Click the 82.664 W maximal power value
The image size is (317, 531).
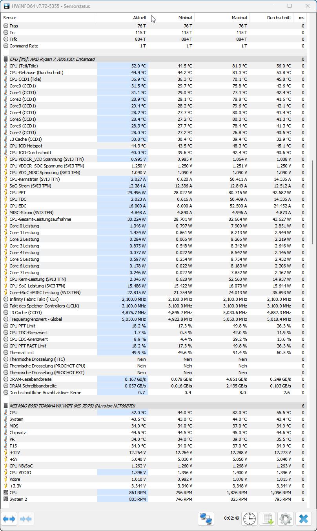[236, 219]
